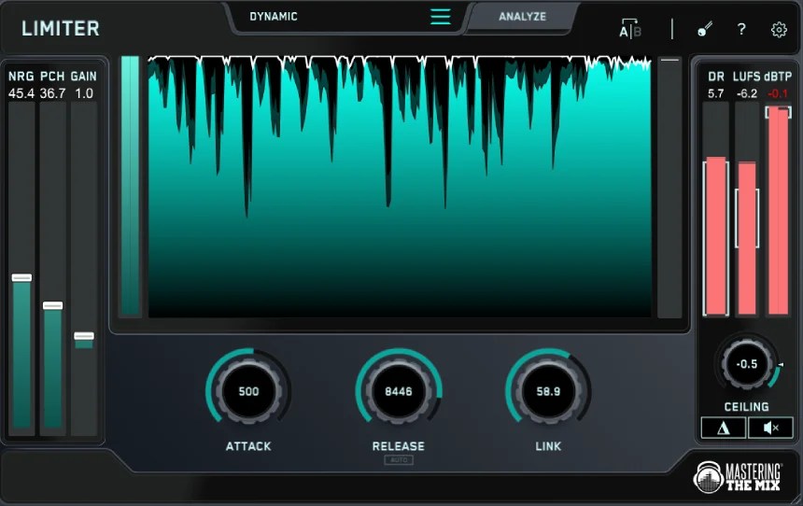
Task: Enable AUTO under the Release knob
Action: click(399, 460)
